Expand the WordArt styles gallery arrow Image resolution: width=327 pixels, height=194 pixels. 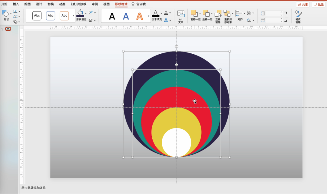pyautogui.click(x=149, y=16)
